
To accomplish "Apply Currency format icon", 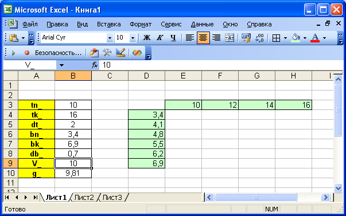I will point(246,38).
